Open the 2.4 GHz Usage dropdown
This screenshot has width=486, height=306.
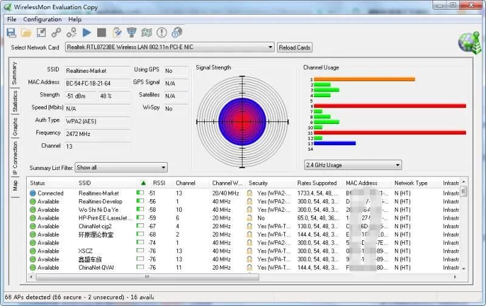pyautogui.click(x=353, y=165)
